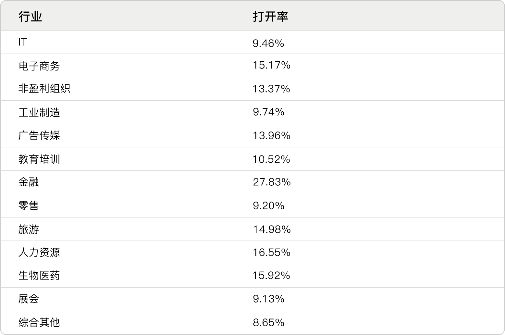Screen dimensions: 505x335
Task: Click the 打开率 column header
Action: click(270, 16)
